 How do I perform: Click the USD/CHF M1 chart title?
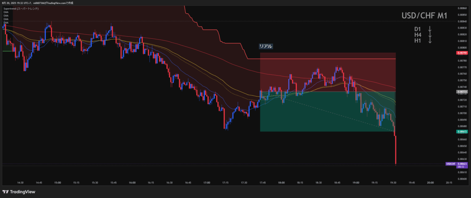click(x=424, y=16)
